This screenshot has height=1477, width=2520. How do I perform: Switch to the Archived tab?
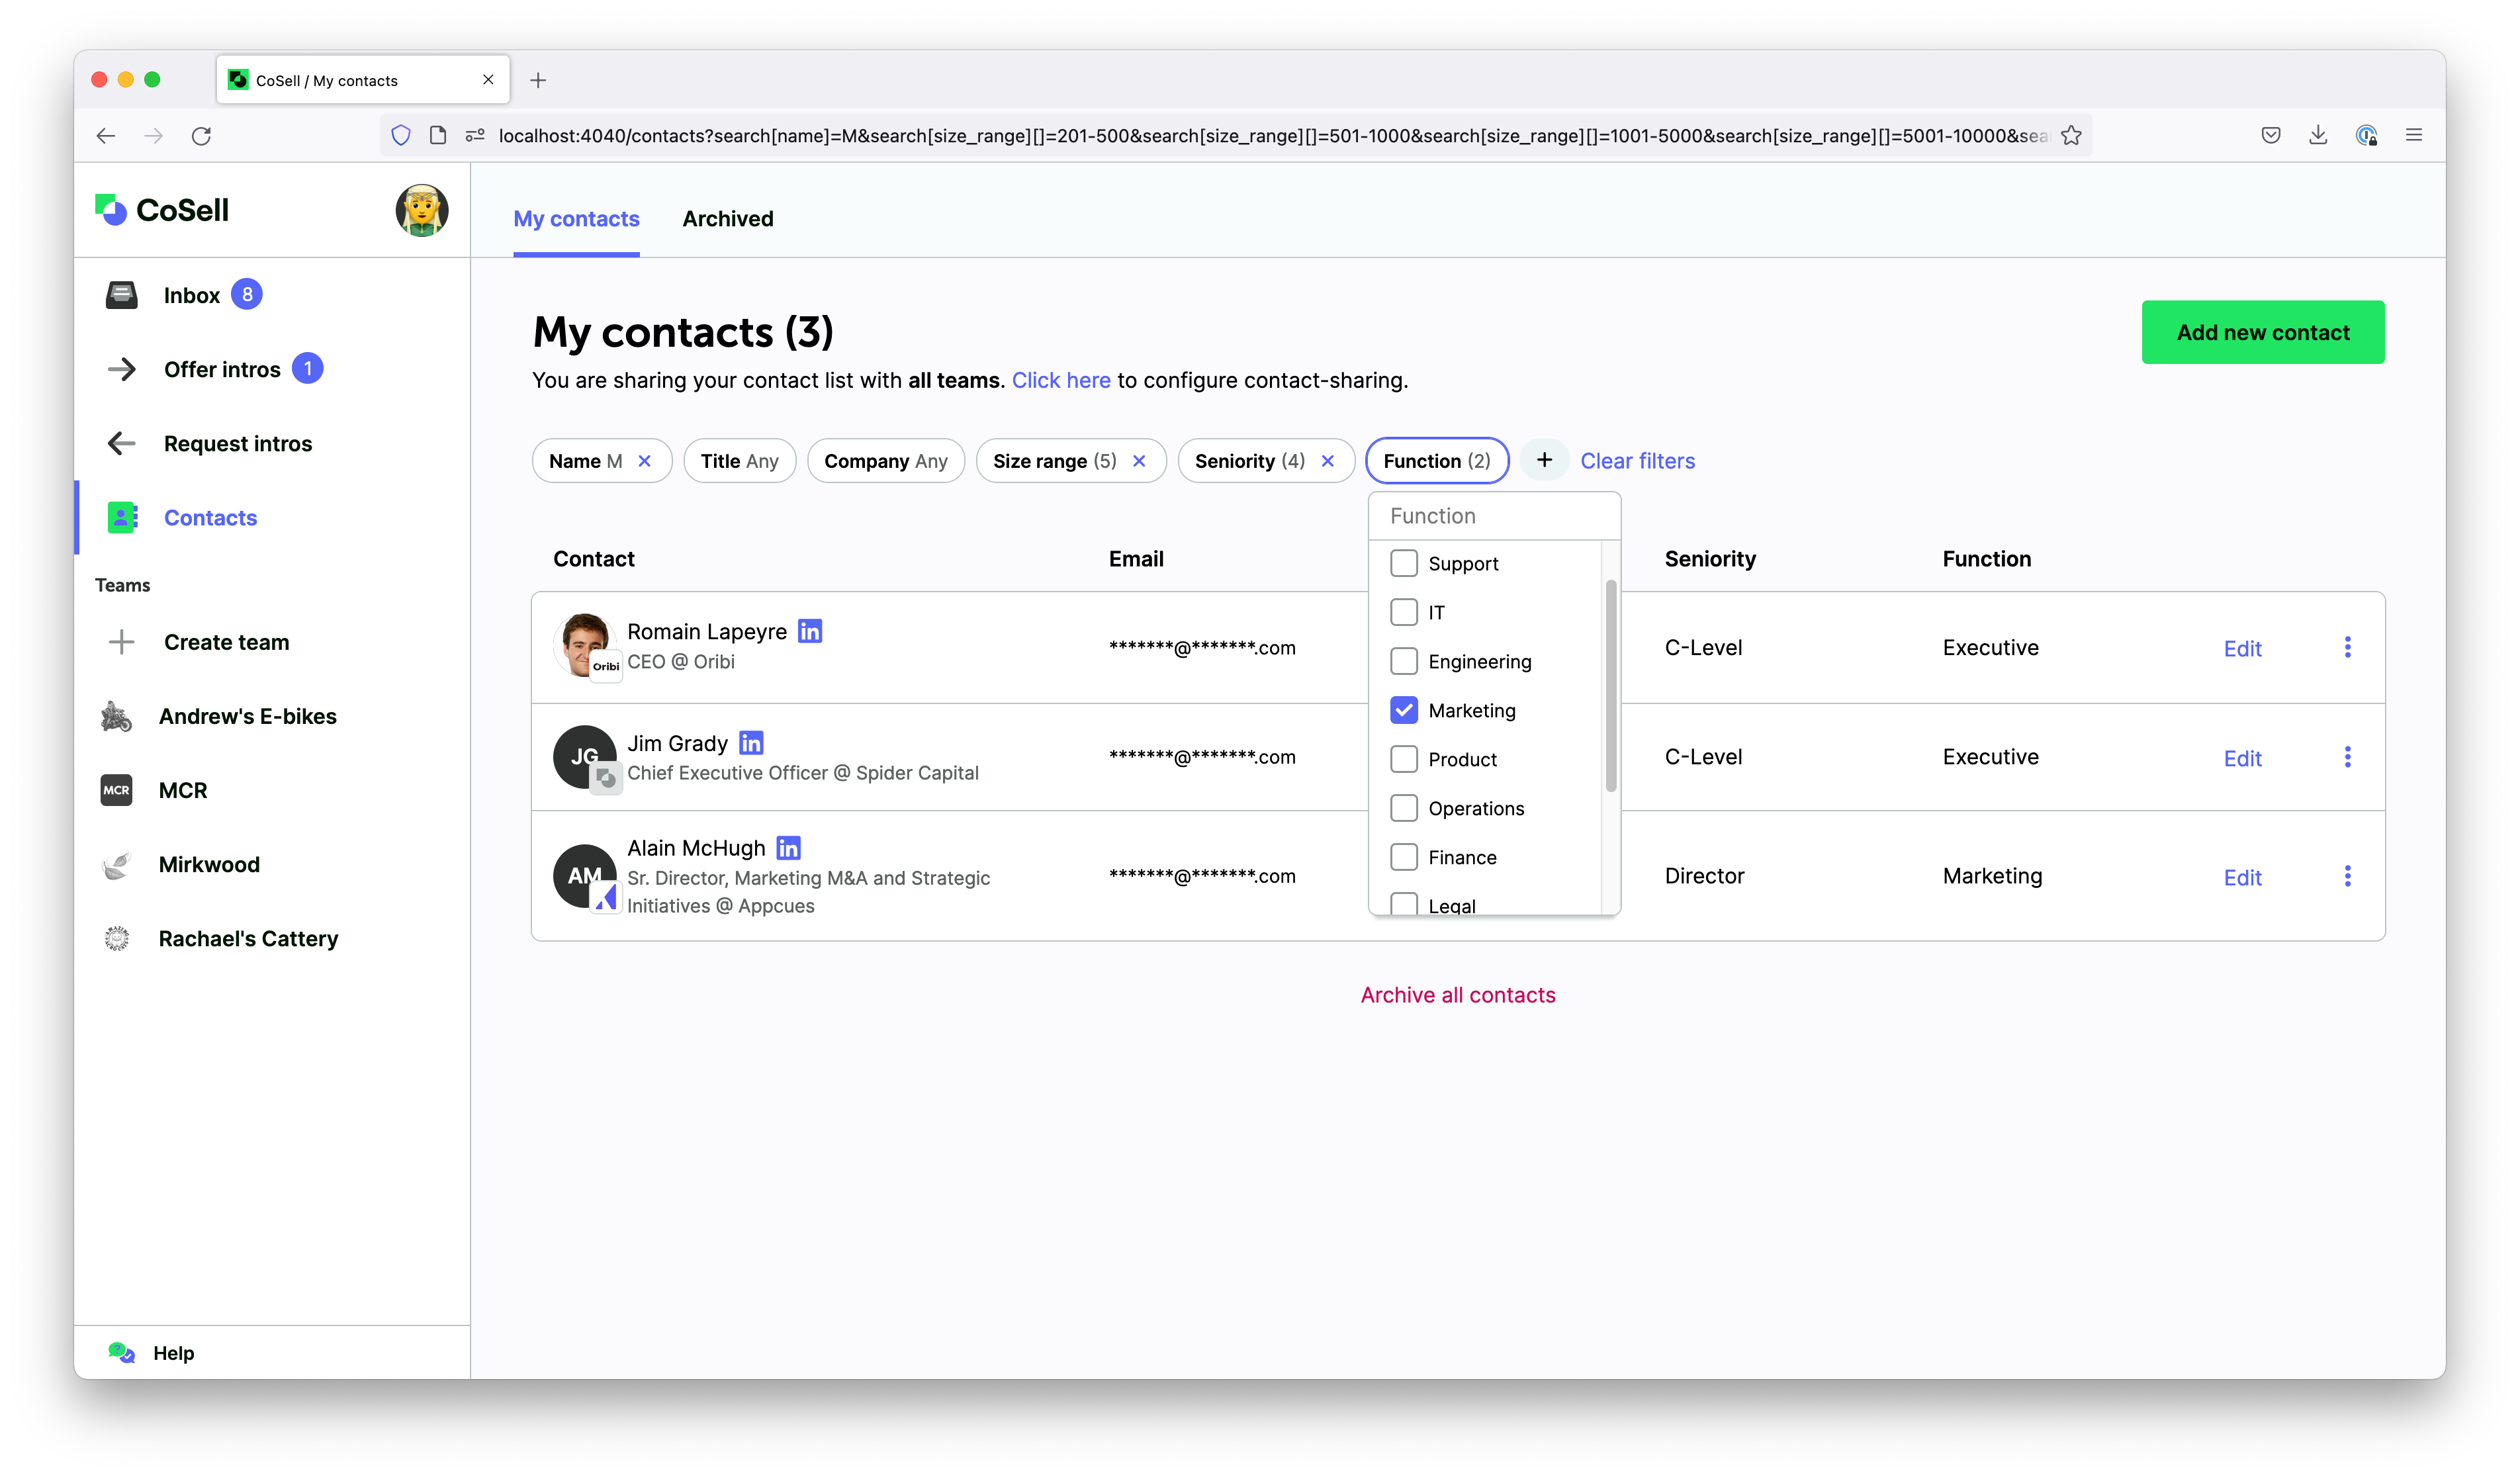pyautogui.click(x=728, y=219)
